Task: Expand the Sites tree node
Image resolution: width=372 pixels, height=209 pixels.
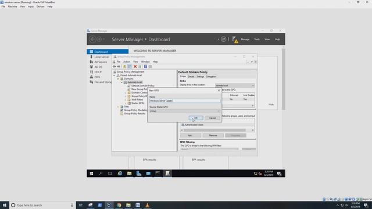Action: (x=118, y=107)
